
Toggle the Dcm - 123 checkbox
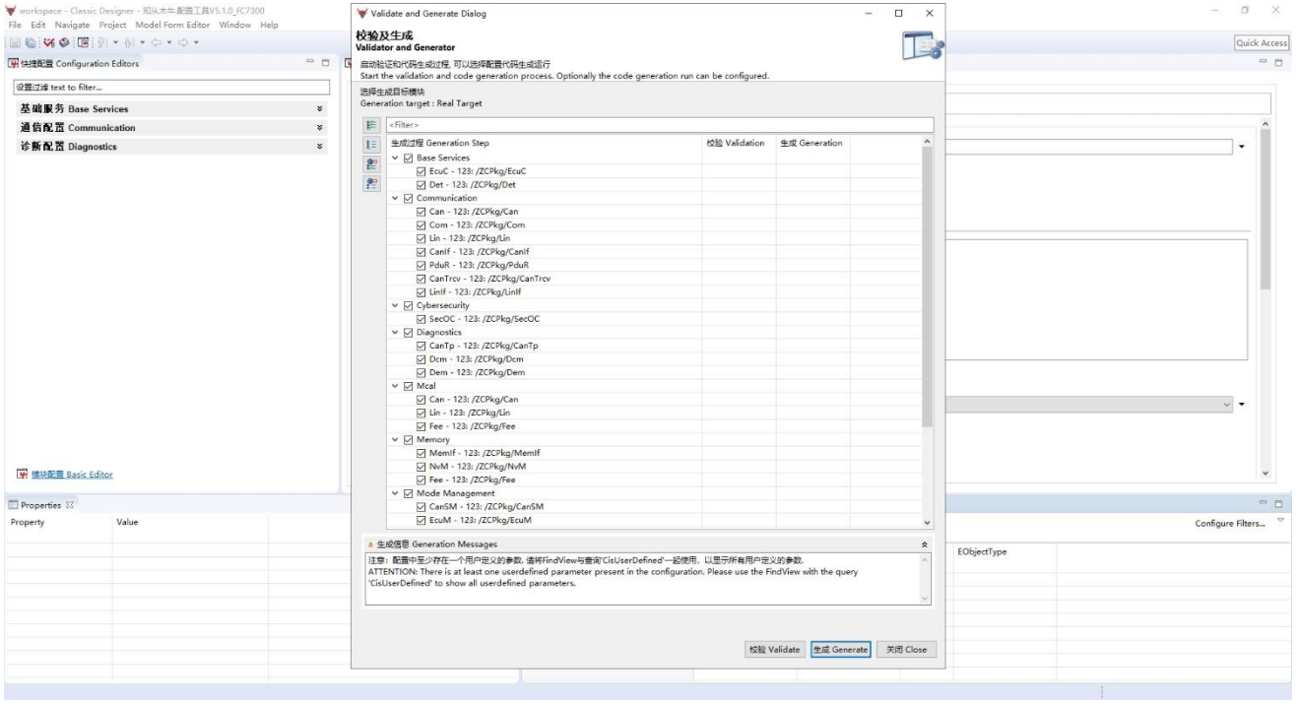[x=422, y=359]
